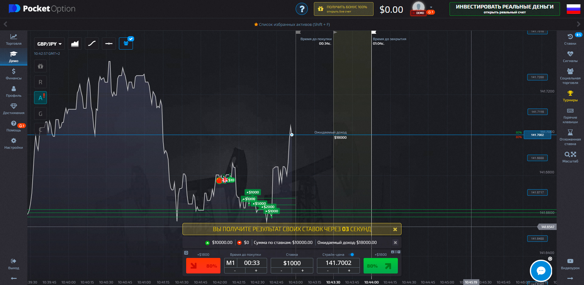Click the $2000 trade marker on chart
Screen dimensions: 584x285
(268, 207)
